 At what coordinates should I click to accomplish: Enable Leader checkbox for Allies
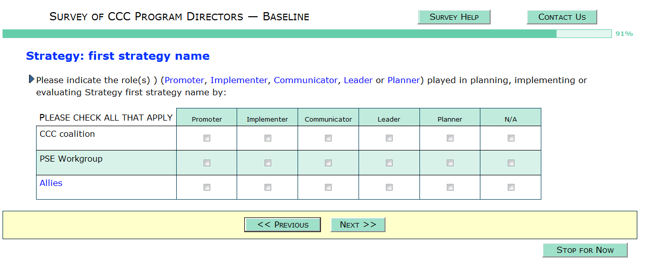coord(389,187)
